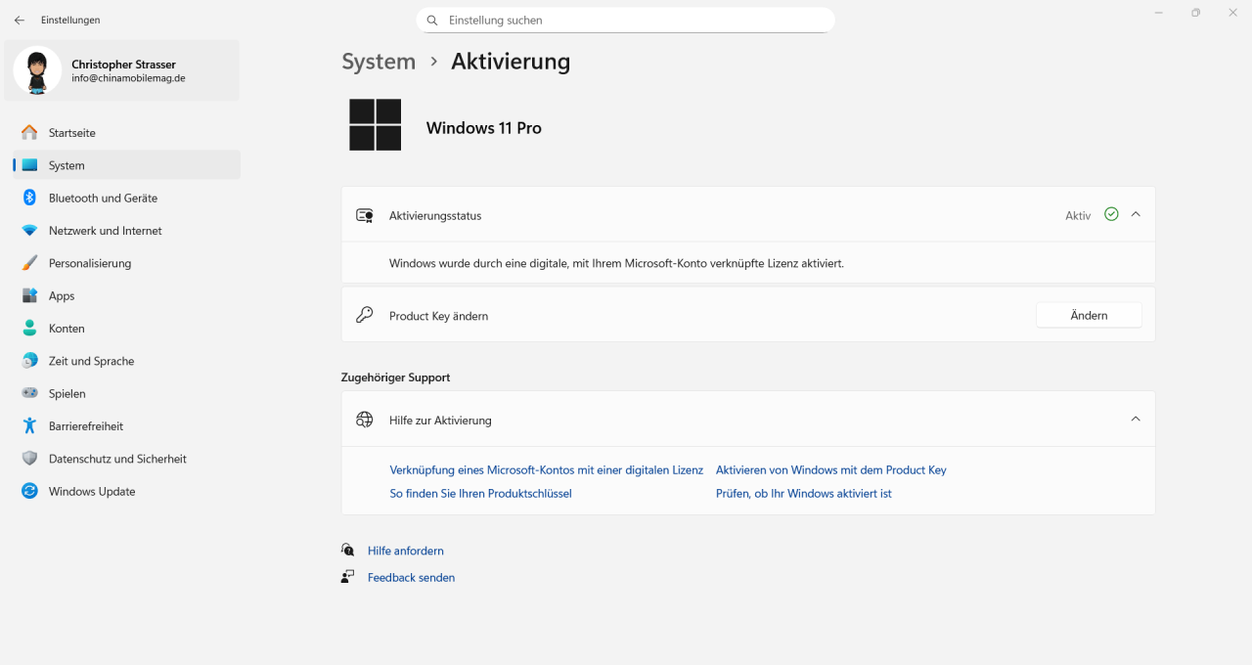1252x665 pixels.
Task: Click System in the breadcrumb navigation
Action: (379, 61)
